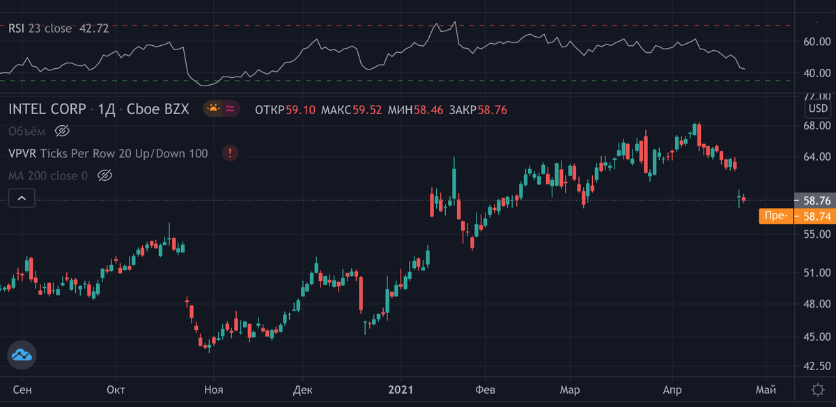
Task: Click the ОТКР 59.10 open value
Action: [x=285, y=109]
